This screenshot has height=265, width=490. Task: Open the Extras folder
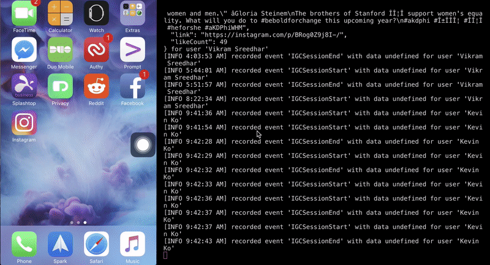[x=132, y=13]
